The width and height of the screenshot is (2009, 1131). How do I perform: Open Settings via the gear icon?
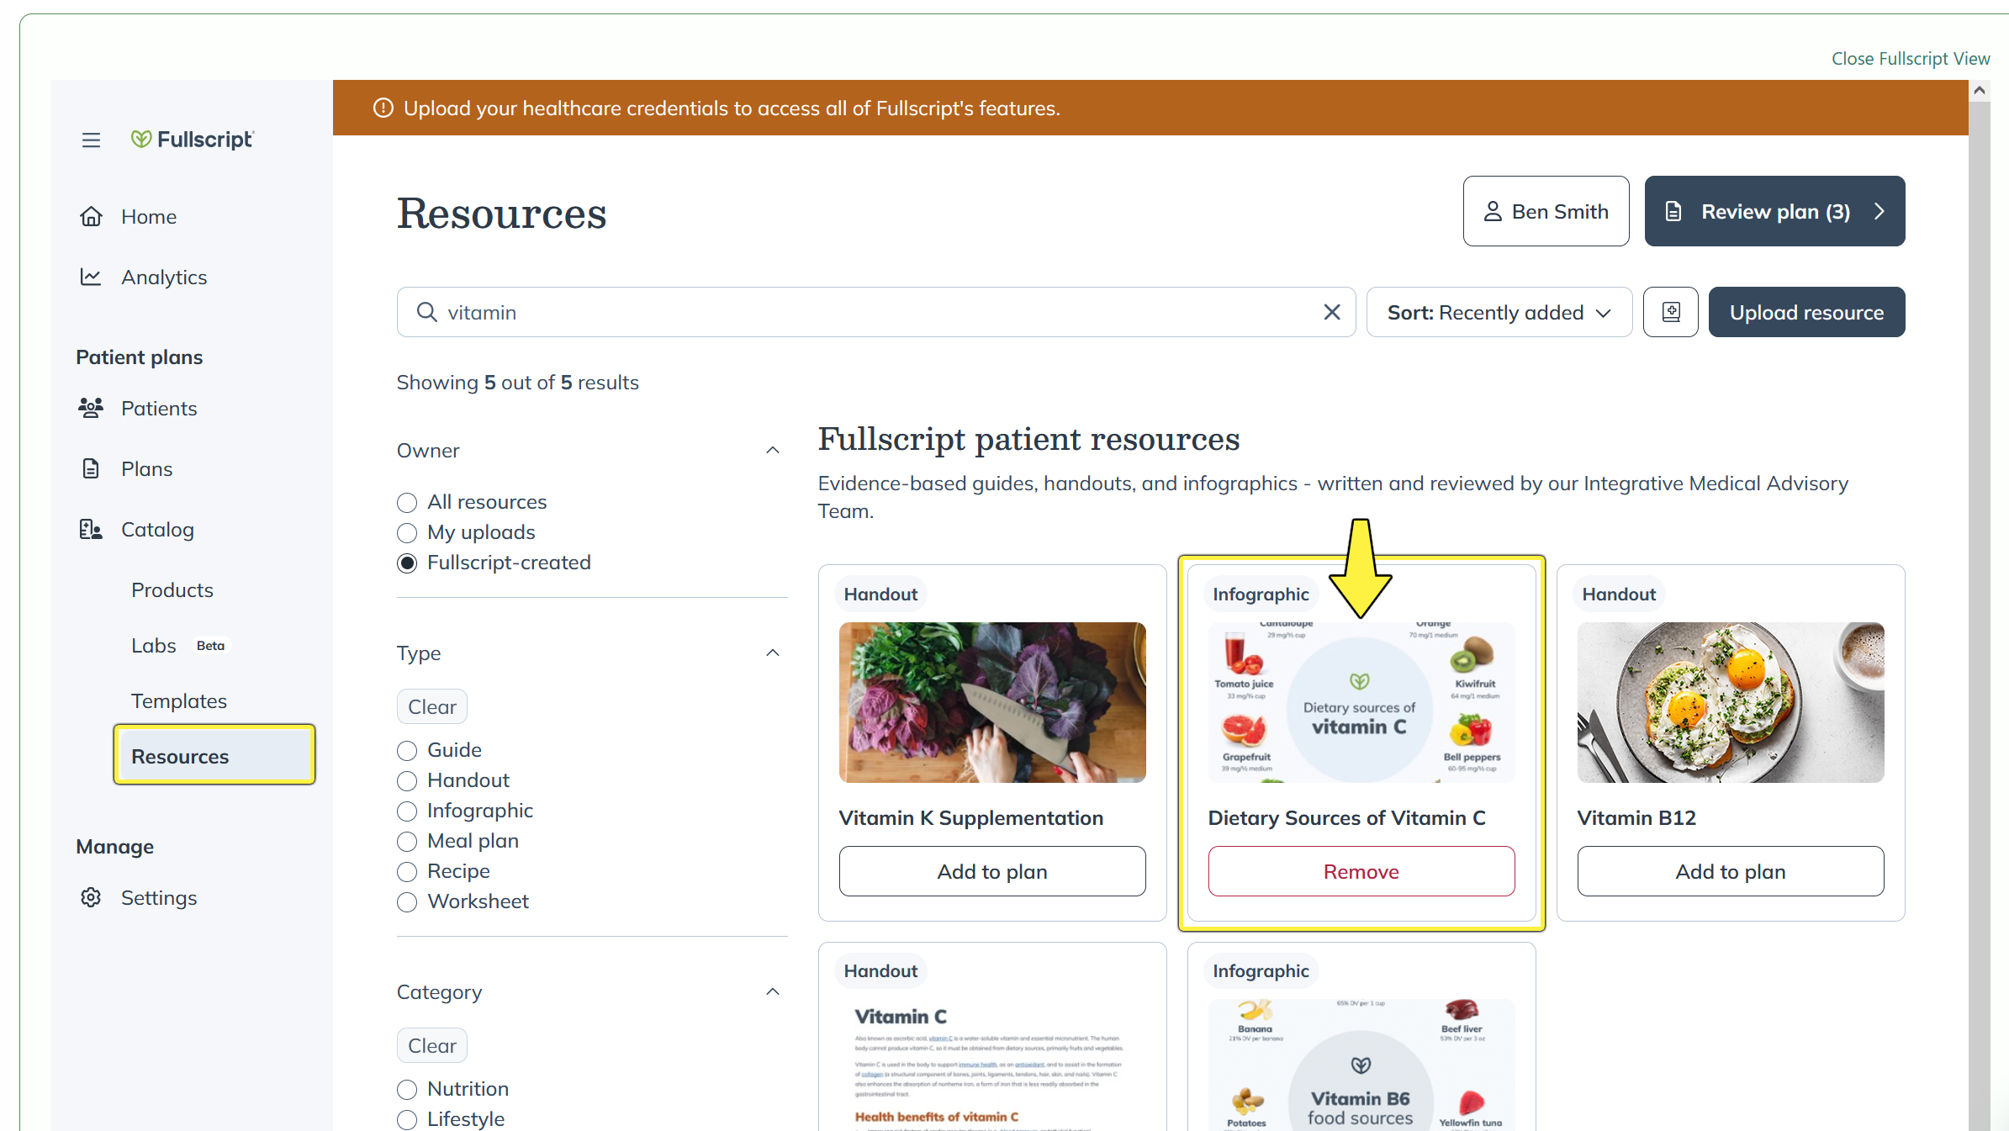click(x=91, y=897)
